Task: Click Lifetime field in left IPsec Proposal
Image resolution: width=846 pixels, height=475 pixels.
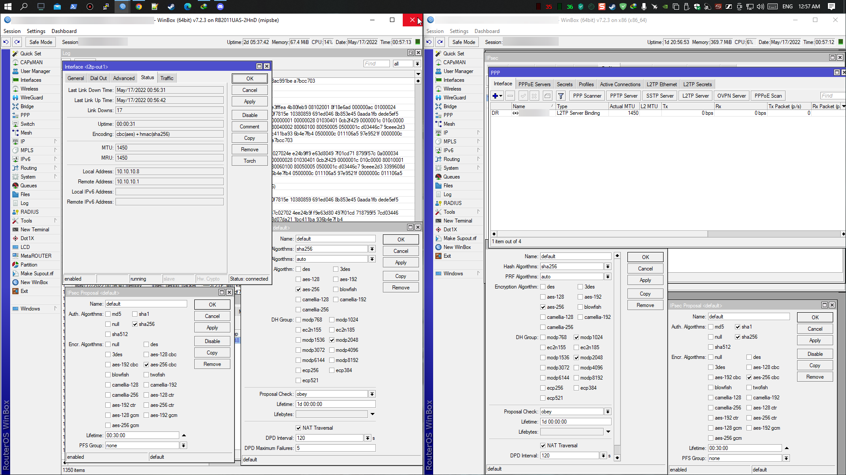Action: [142, 435]
